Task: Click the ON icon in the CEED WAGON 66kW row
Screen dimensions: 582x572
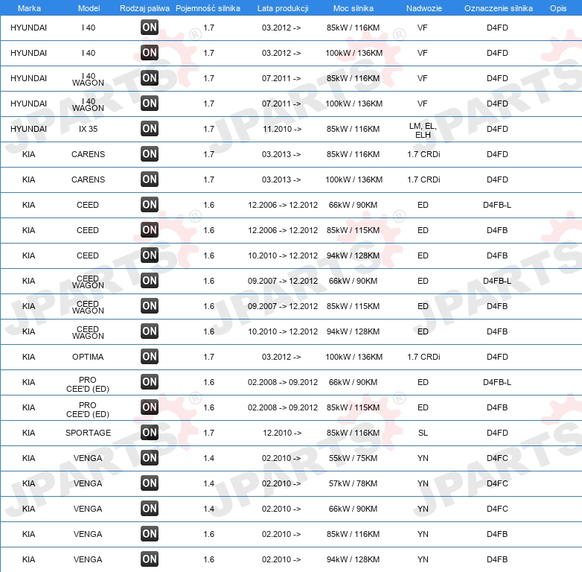Action: pos(150,281)
